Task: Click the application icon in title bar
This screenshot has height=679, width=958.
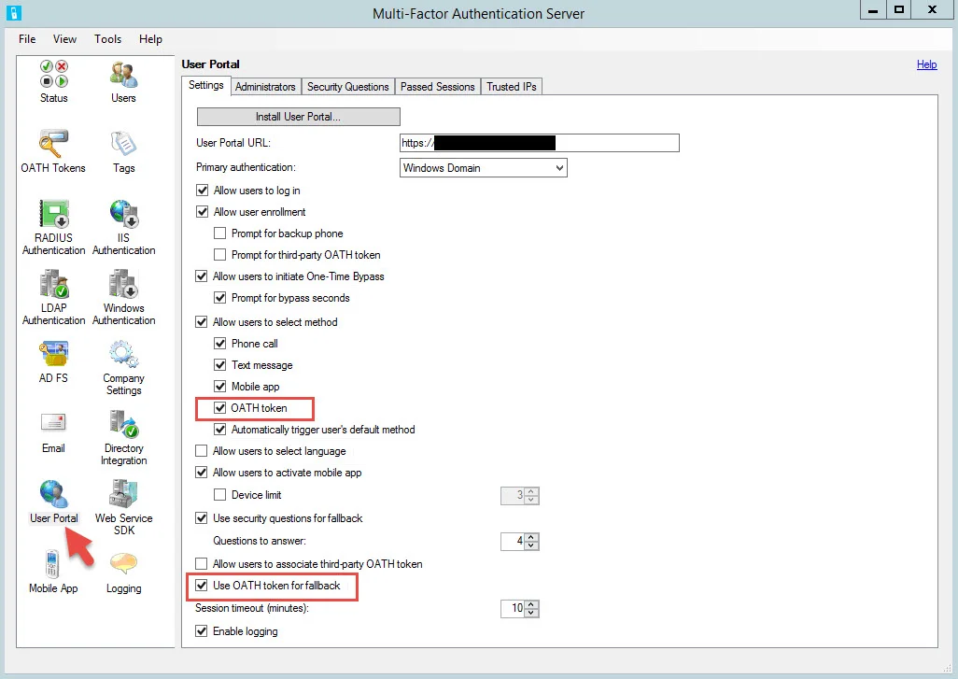Action: click(13, 13)
